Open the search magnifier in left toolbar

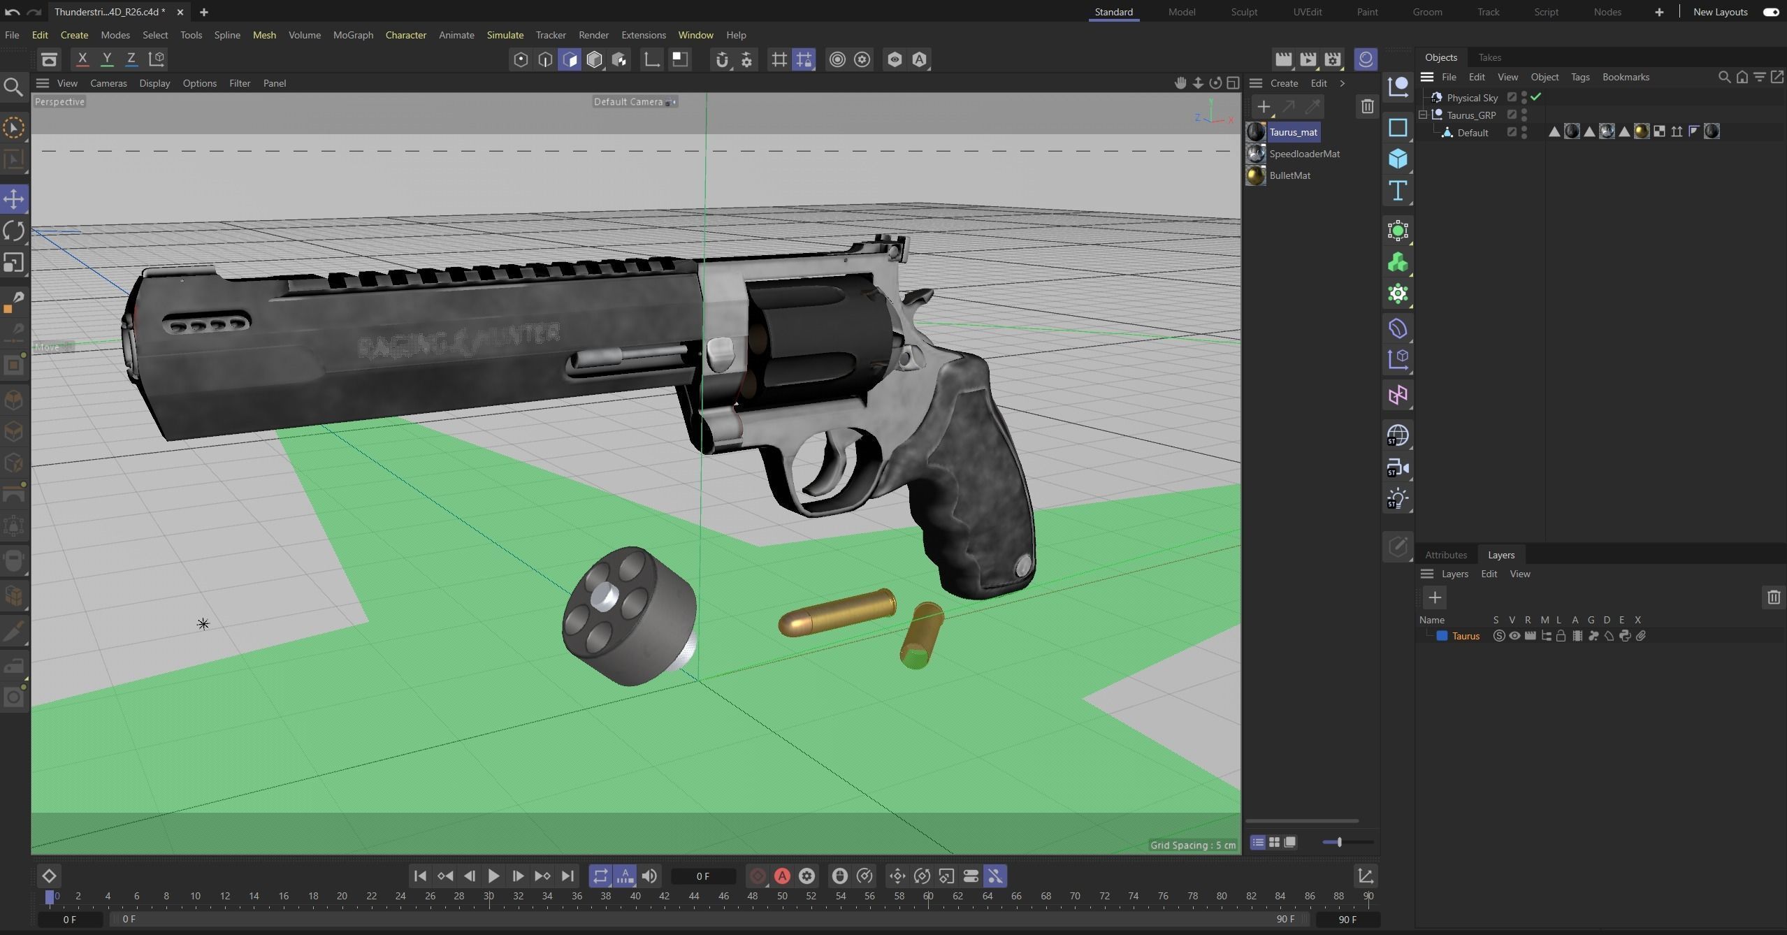13,87
